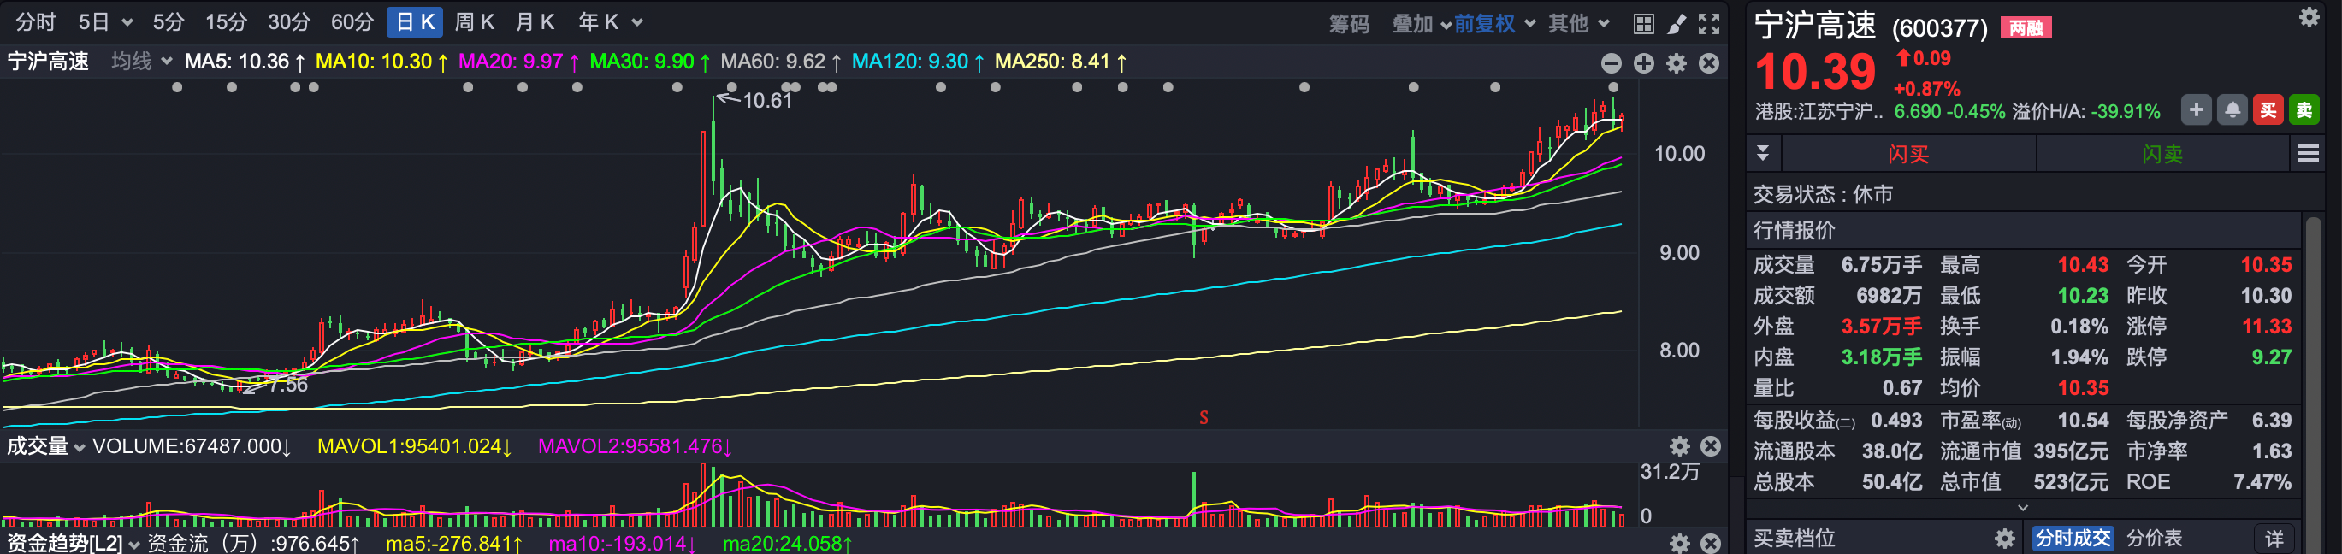Open the 详 details button

2274,539
